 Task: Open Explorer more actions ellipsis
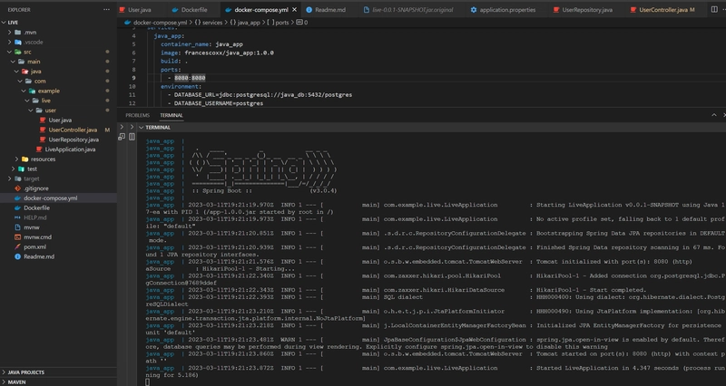click(106, 9)
